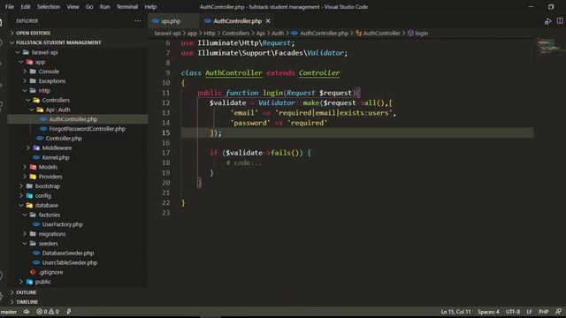Expand the Timeline section

tap(27, 302)
